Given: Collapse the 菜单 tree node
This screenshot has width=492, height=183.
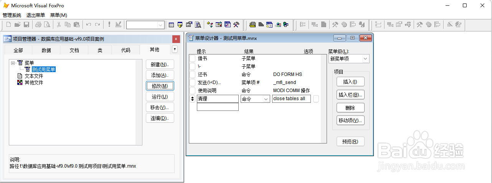Looking at the screenshot, I should coord(13,63).
